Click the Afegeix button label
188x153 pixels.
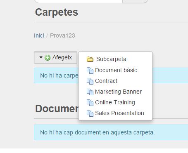point(62,57)
